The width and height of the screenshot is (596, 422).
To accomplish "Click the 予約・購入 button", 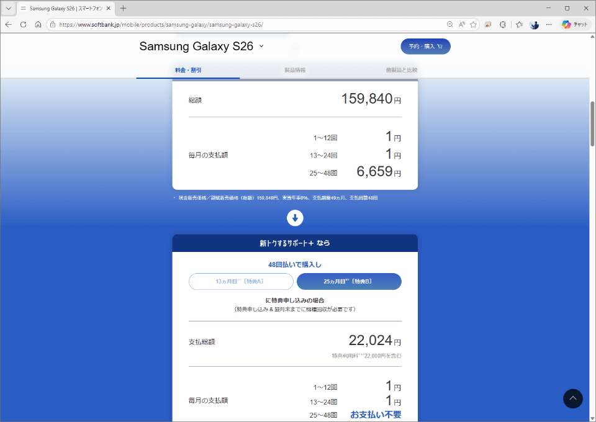I will [x=425, y=47].
